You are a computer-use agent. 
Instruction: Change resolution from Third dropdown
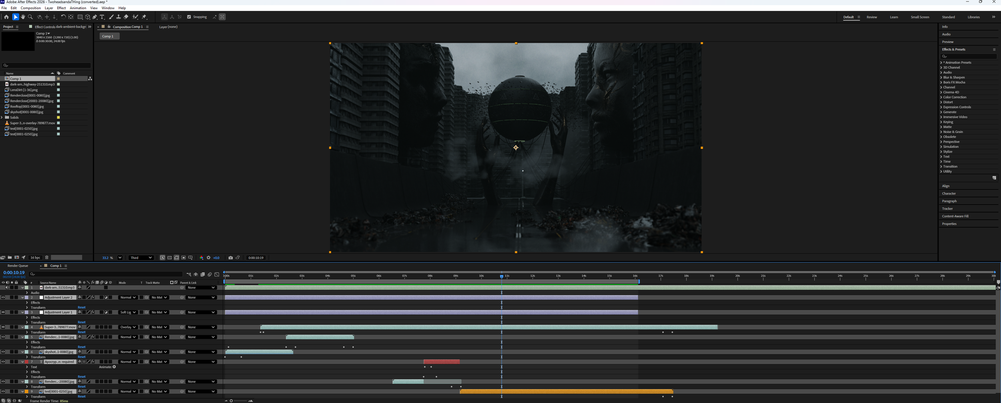point(141,257)
